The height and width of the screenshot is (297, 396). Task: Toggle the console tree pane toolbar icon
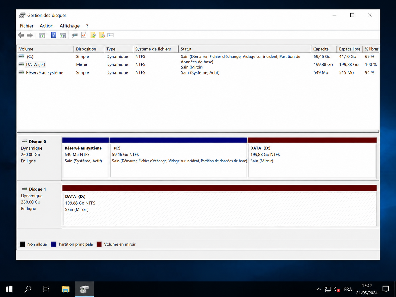(x=42, y=35)
